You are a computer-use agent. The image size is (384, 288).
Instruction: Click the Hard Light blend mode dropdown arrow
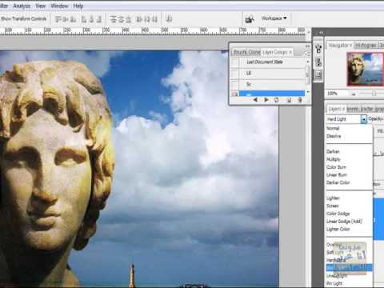pyautogui.click(x=364, y=119)
